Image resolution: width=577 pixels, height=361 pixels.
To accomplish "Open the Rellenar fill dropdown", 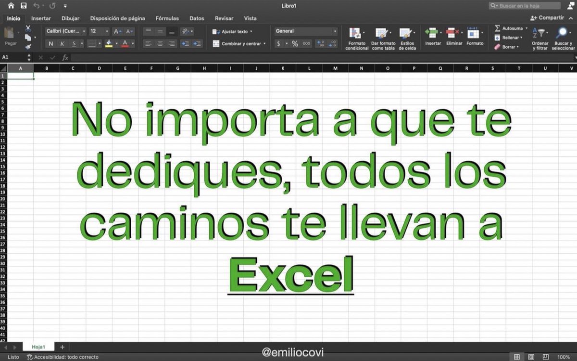I will point(509,38).
